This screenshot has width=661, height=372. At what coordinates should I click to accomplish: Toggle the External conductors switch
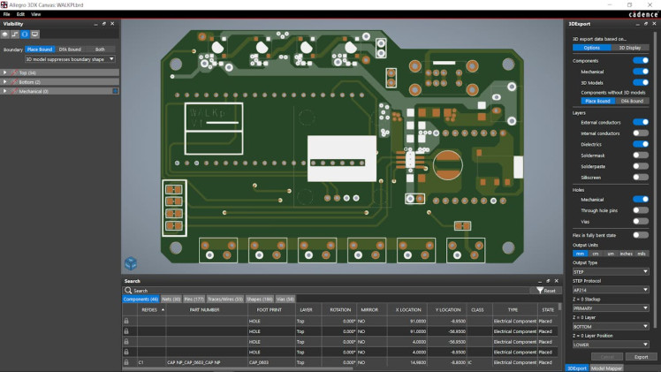coord(641,122)
